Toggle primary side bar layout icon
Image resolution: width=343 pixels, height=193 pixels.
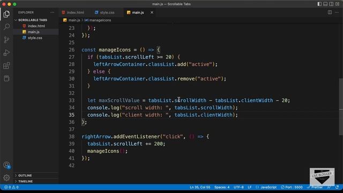(319, 4)
